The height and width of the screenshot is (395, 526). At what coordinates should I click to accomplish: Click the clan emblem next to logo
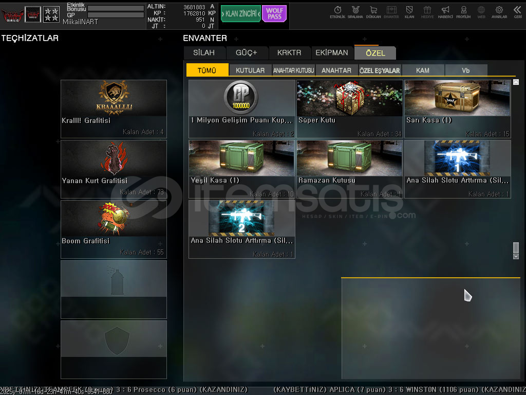point(33,14)
